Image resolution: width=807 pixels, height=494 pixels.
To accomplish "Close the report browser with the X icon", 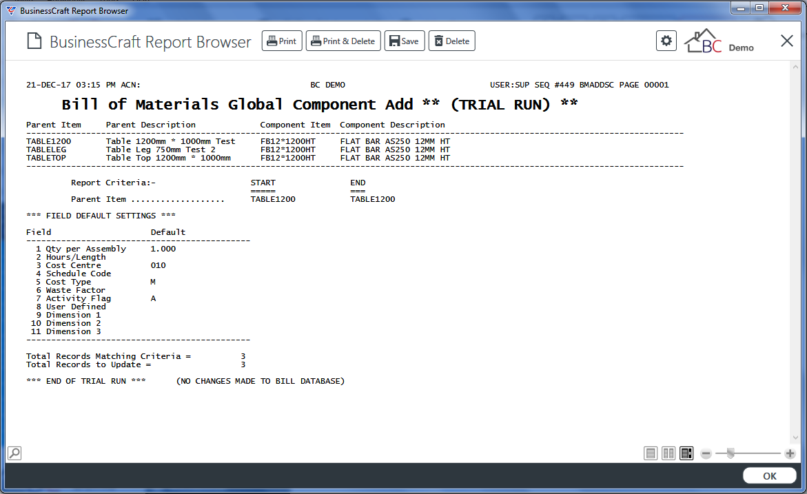I will [x=787, y=41].
